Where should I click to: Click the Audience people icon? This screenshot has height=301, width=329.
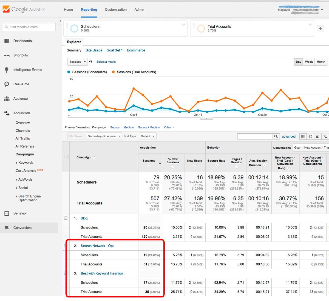click(7, 99)
